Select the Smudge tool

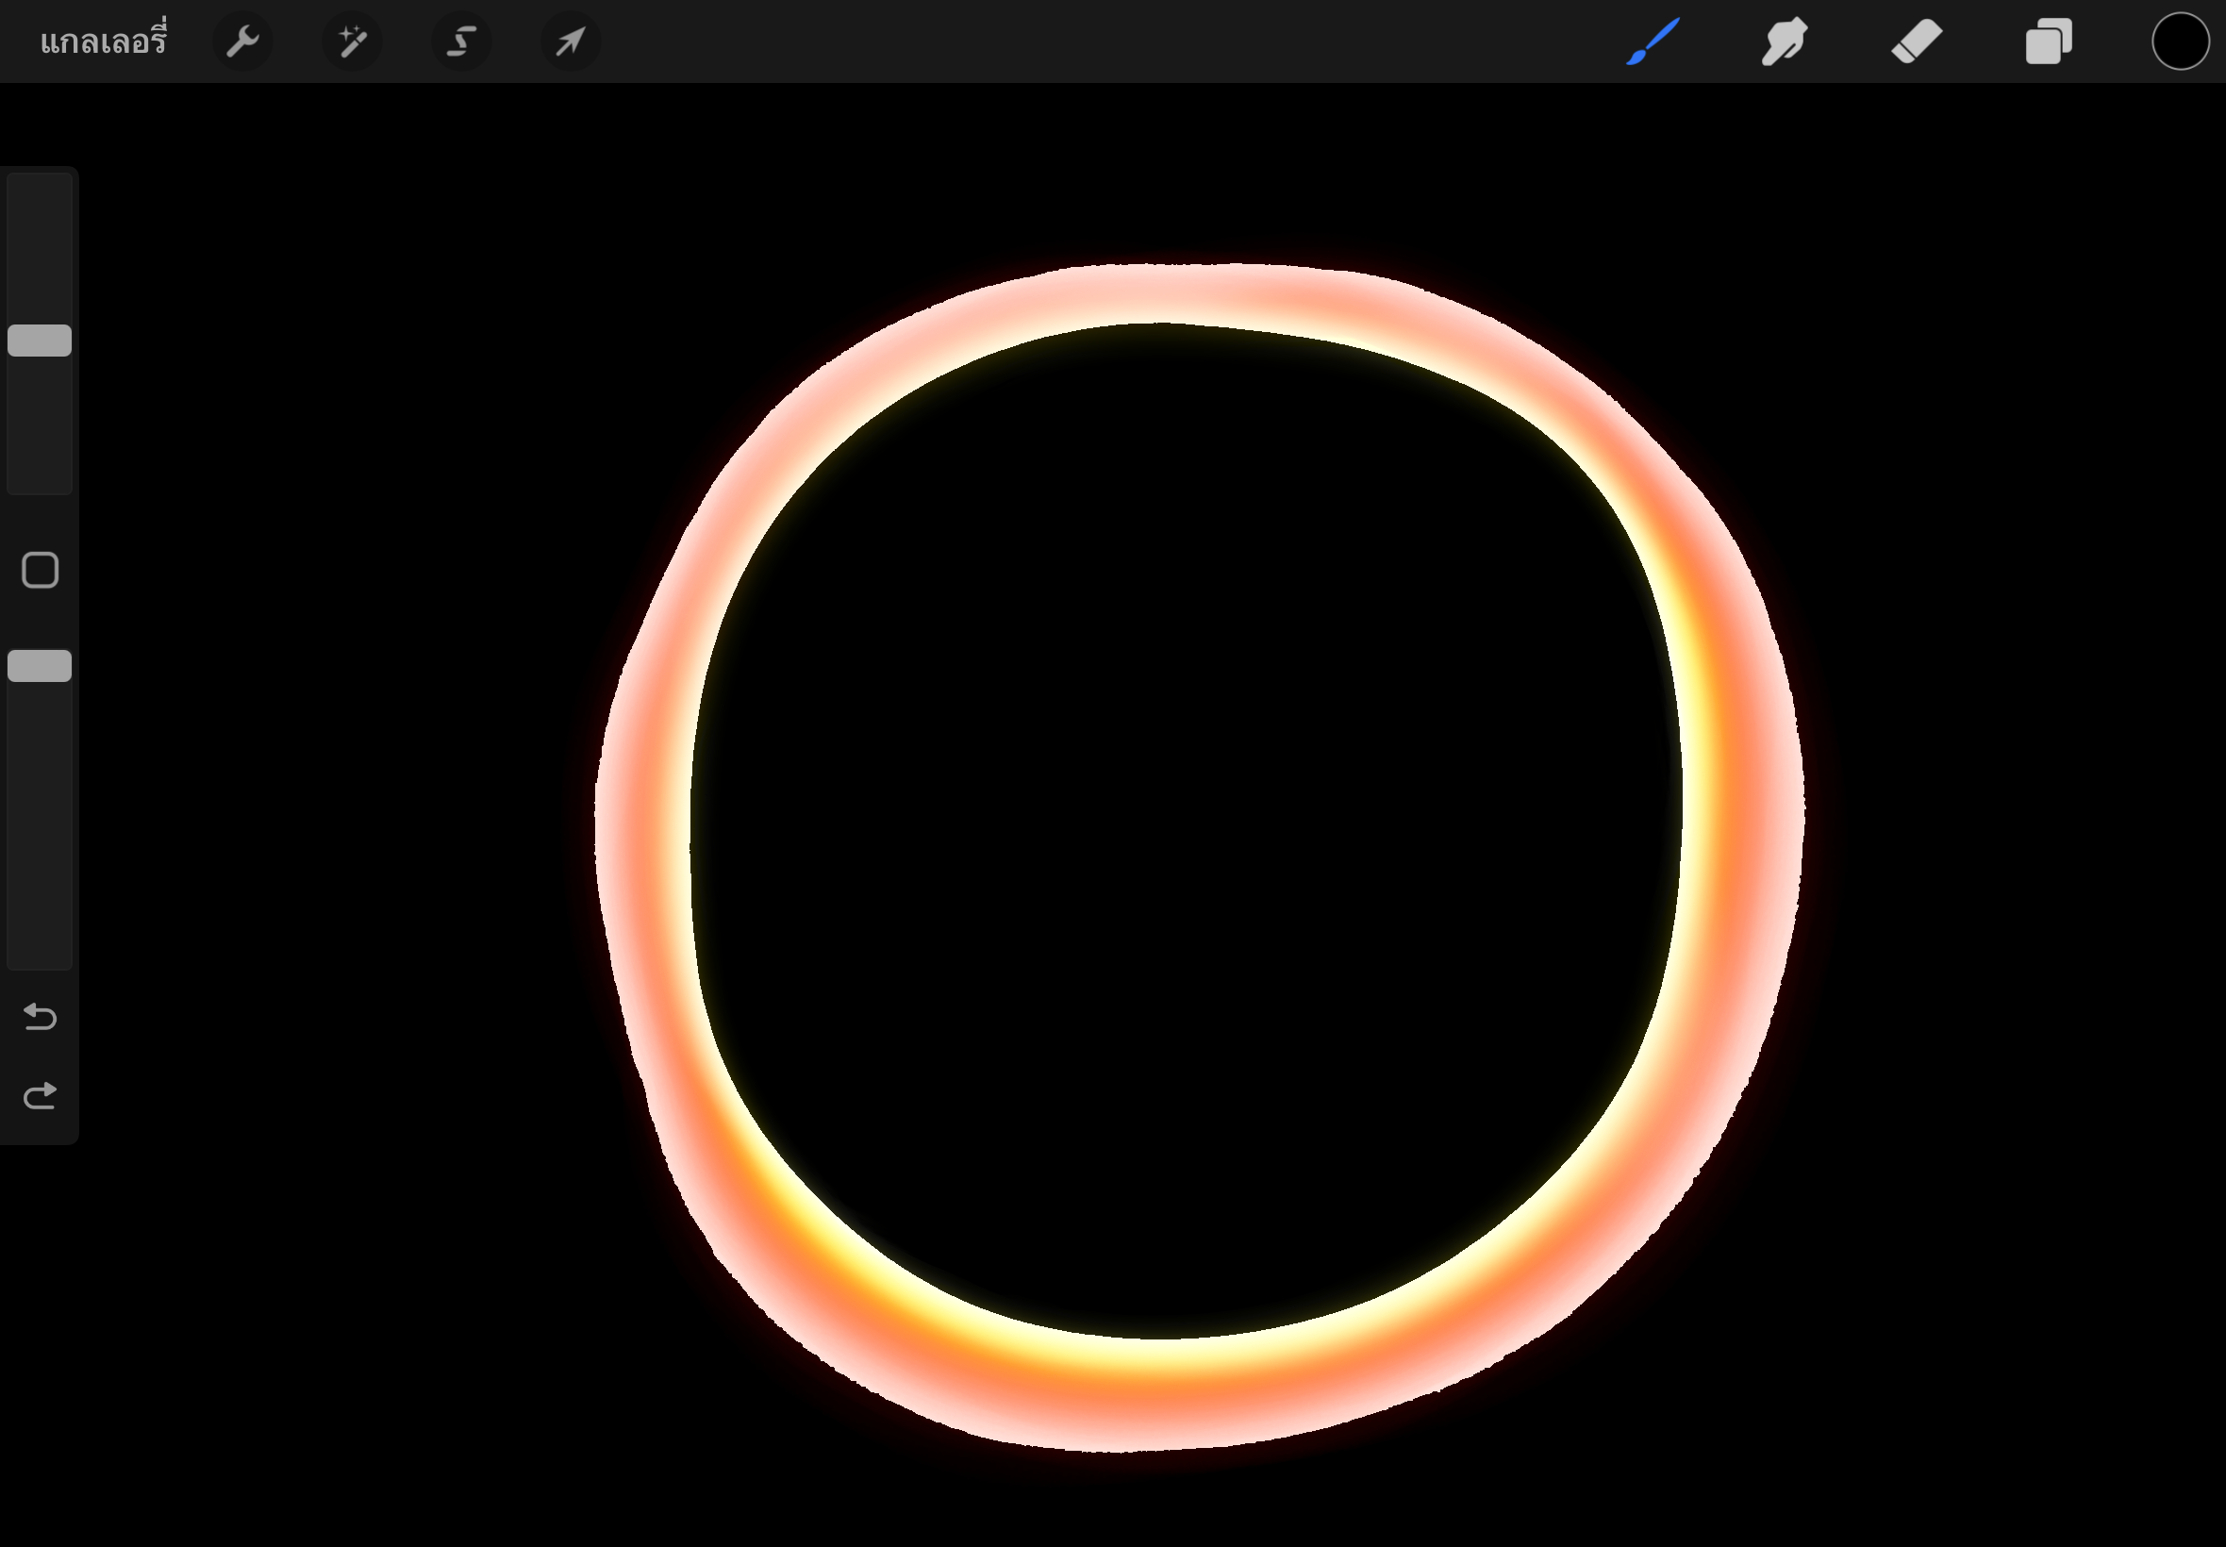tap(1784, 42)
